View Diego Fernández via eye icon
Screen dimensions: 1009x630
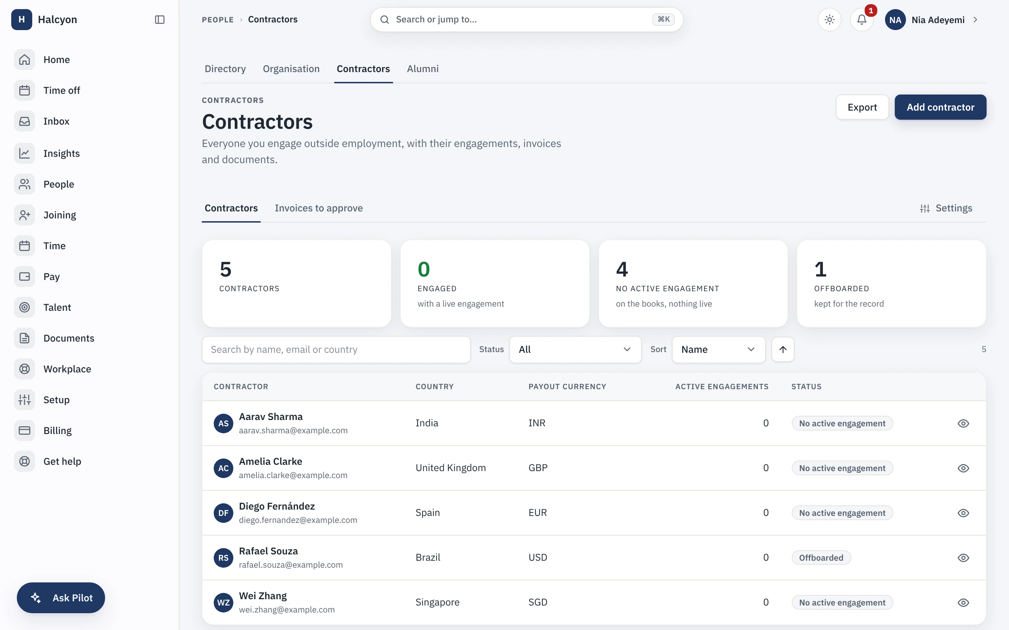tap(963, 513)
